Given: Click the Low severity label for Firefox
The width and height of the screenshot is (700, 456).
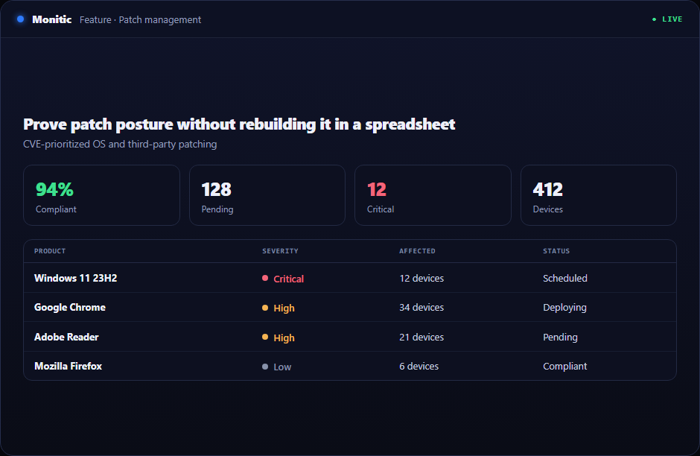Looking at the screenshot, I should click(282, 367).
